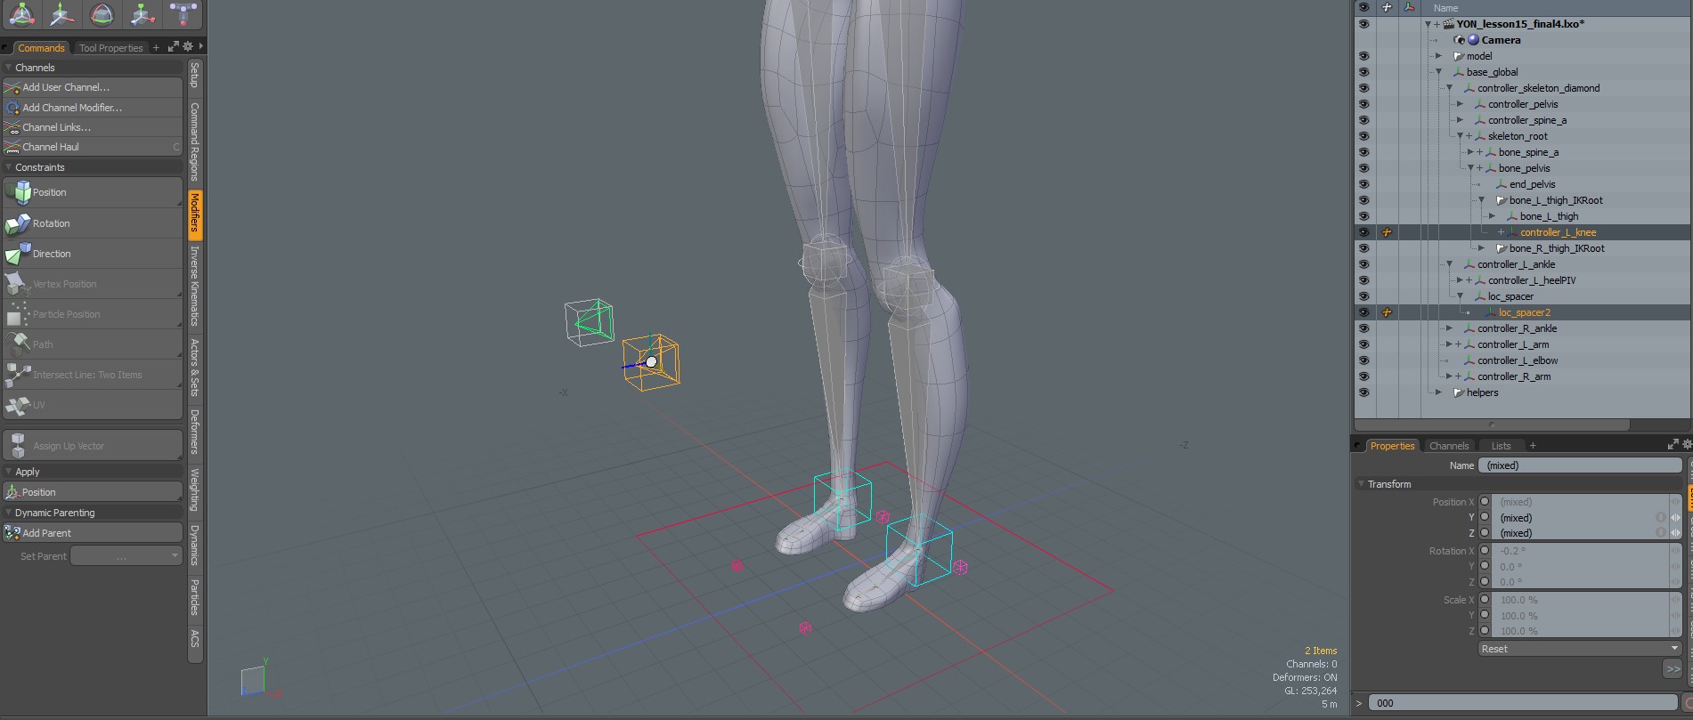Apply Position constraint

pyautogui.click(x=93, y=192)
